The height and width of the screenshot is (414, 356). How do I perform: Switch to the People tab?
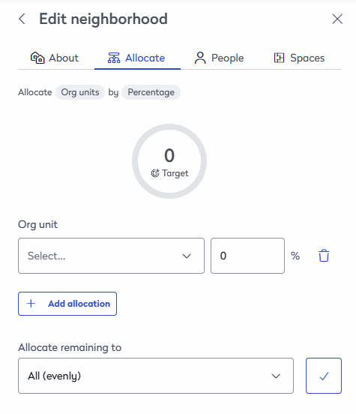pyautogui.click(x=219, y=58)
